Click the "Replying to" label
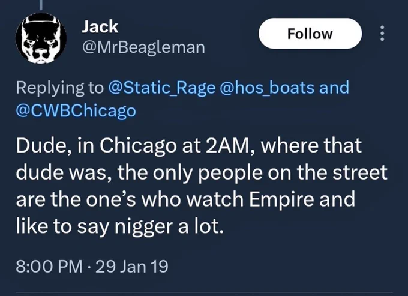 [60, 88]
